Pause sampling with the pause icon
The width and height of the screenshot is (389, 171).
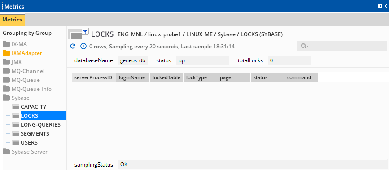click(x=83, y=46)
